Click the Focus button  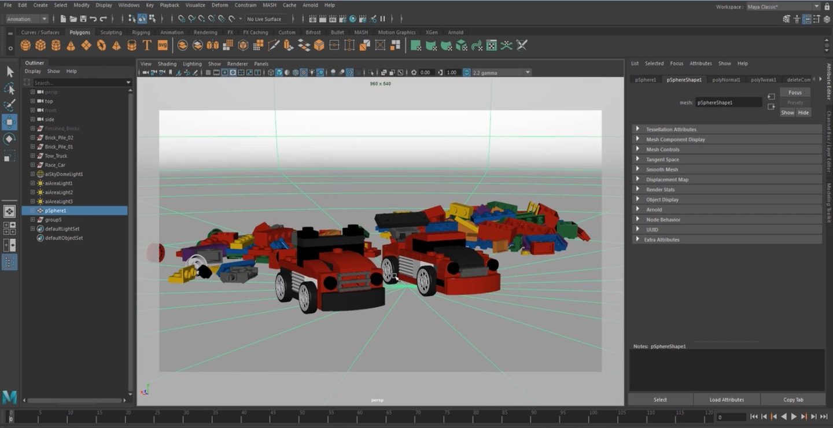[795, 93]
